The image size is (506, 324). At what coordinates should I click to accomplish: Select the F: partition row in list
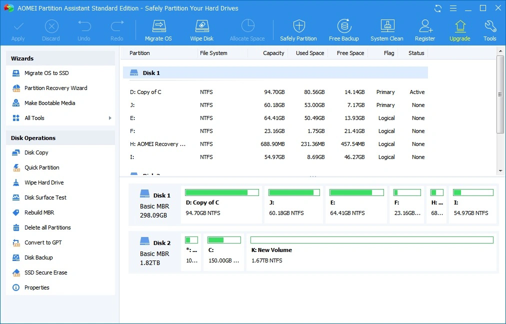275,131
